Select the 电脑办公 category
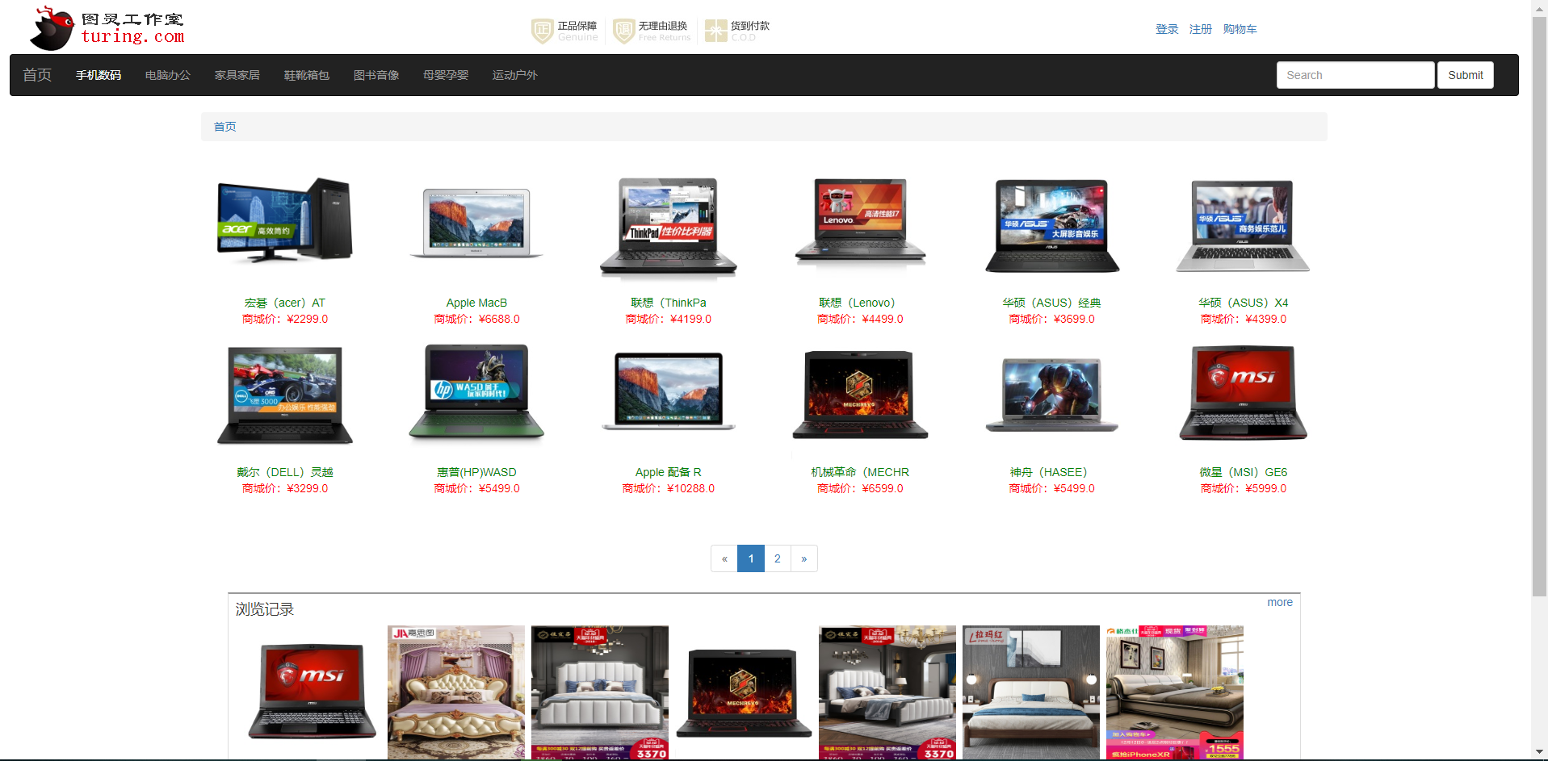Screen dimensions: 1548x761 [168, 75]
